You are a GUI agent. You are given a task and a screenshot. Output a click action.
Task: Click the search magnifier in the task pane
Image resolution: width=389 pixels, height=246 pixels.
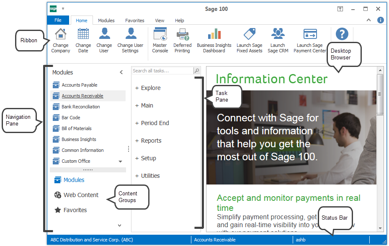(x=197, y=71)
